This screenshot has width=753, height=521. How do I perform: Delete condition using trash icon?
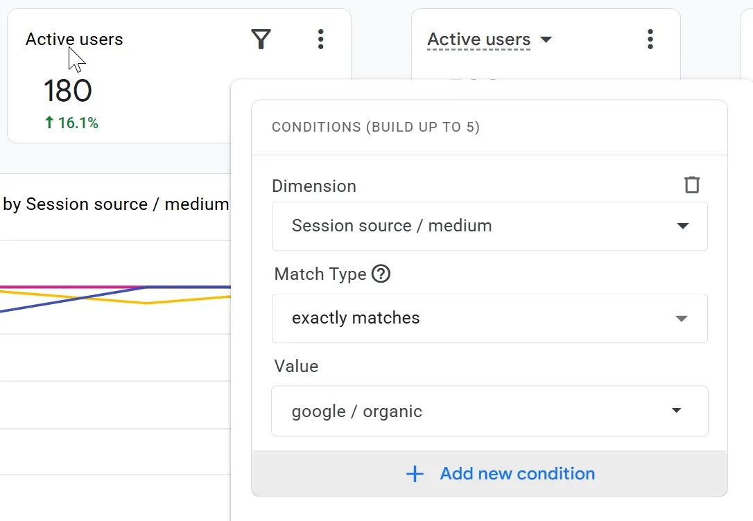pyautogui.click(x=692, y=185)
